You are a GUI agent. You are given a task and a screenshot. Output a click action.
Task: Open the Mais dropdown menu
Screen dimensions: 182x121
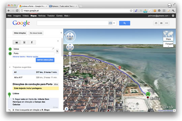click(67, 16)
